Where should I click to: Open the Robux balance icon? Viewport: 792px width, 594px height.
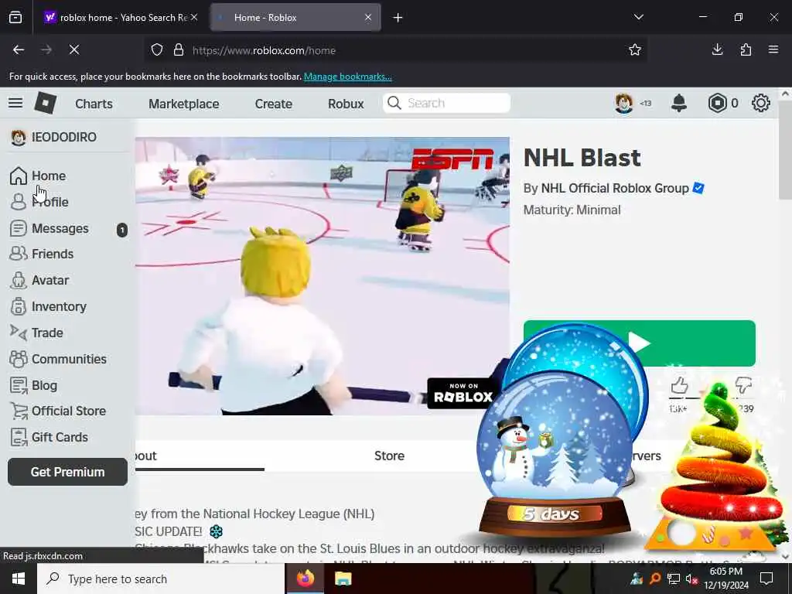click(x=717, y=103)
